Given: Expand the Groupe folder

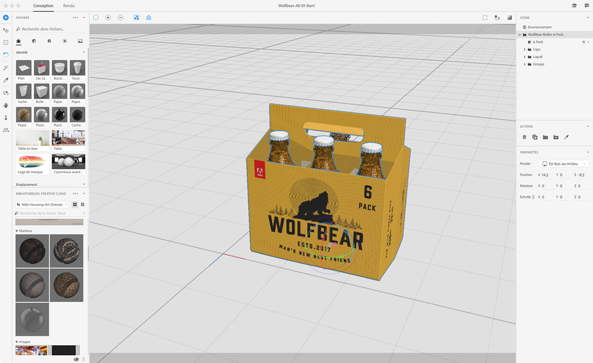Looking at the screenshot, I should [x=524, y=64].
